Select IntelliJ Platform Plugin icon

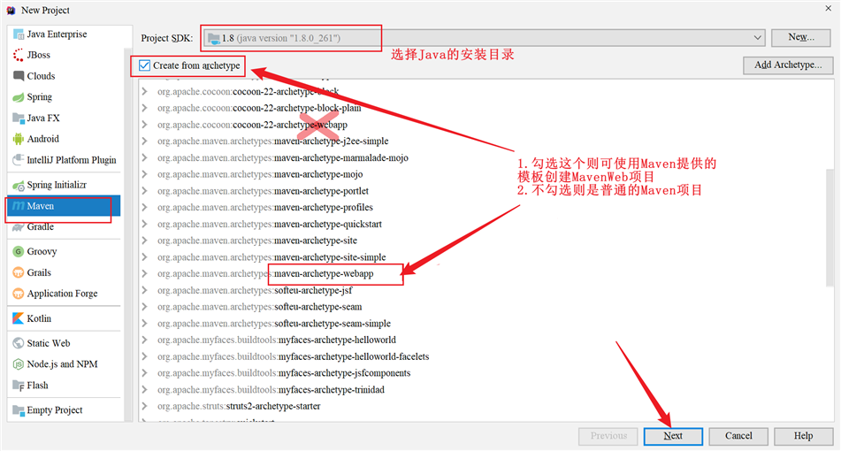(19, 160)
